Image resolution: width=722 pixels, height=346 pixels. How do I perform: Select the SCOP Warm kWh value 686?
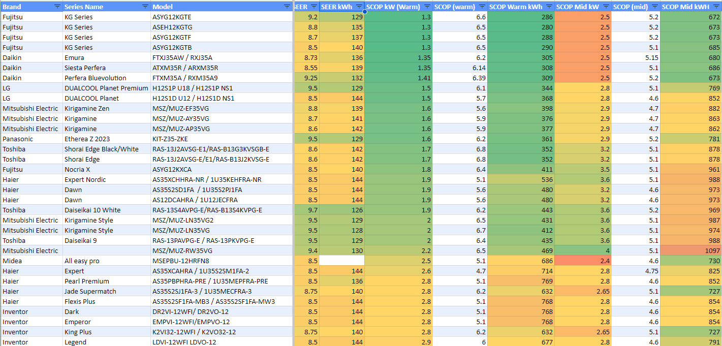point(521,261)
